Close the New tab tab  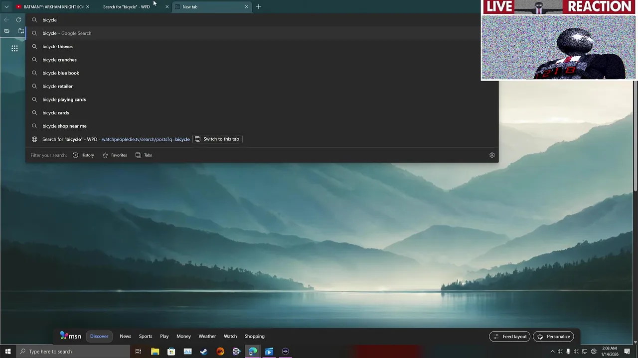pos(246,7)
